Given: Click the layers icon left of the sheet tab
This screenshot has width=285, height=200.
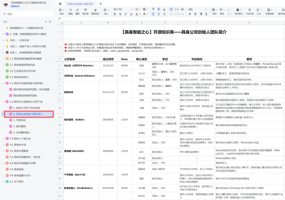Looking at the screenshot, I should (60, 4).
